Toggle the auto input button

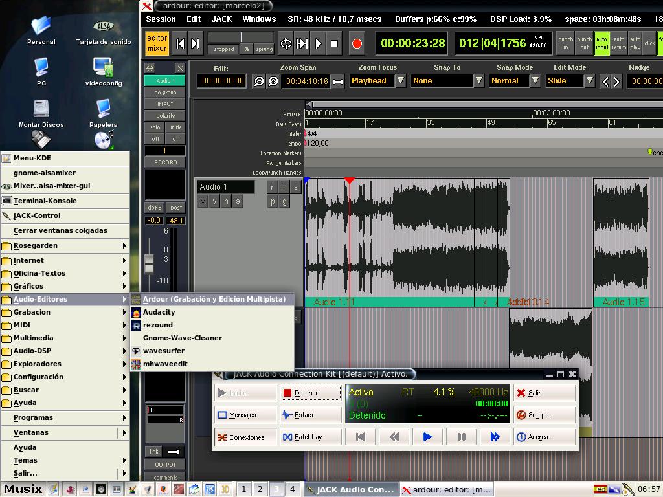coord(601,43)
